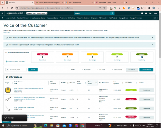
Task: Collapse the Talking overlay chevron
Action: point(5,118)
